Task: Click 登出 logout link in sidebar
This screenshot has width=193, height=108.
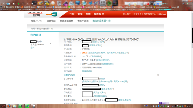Action: (x=33, y=47)
